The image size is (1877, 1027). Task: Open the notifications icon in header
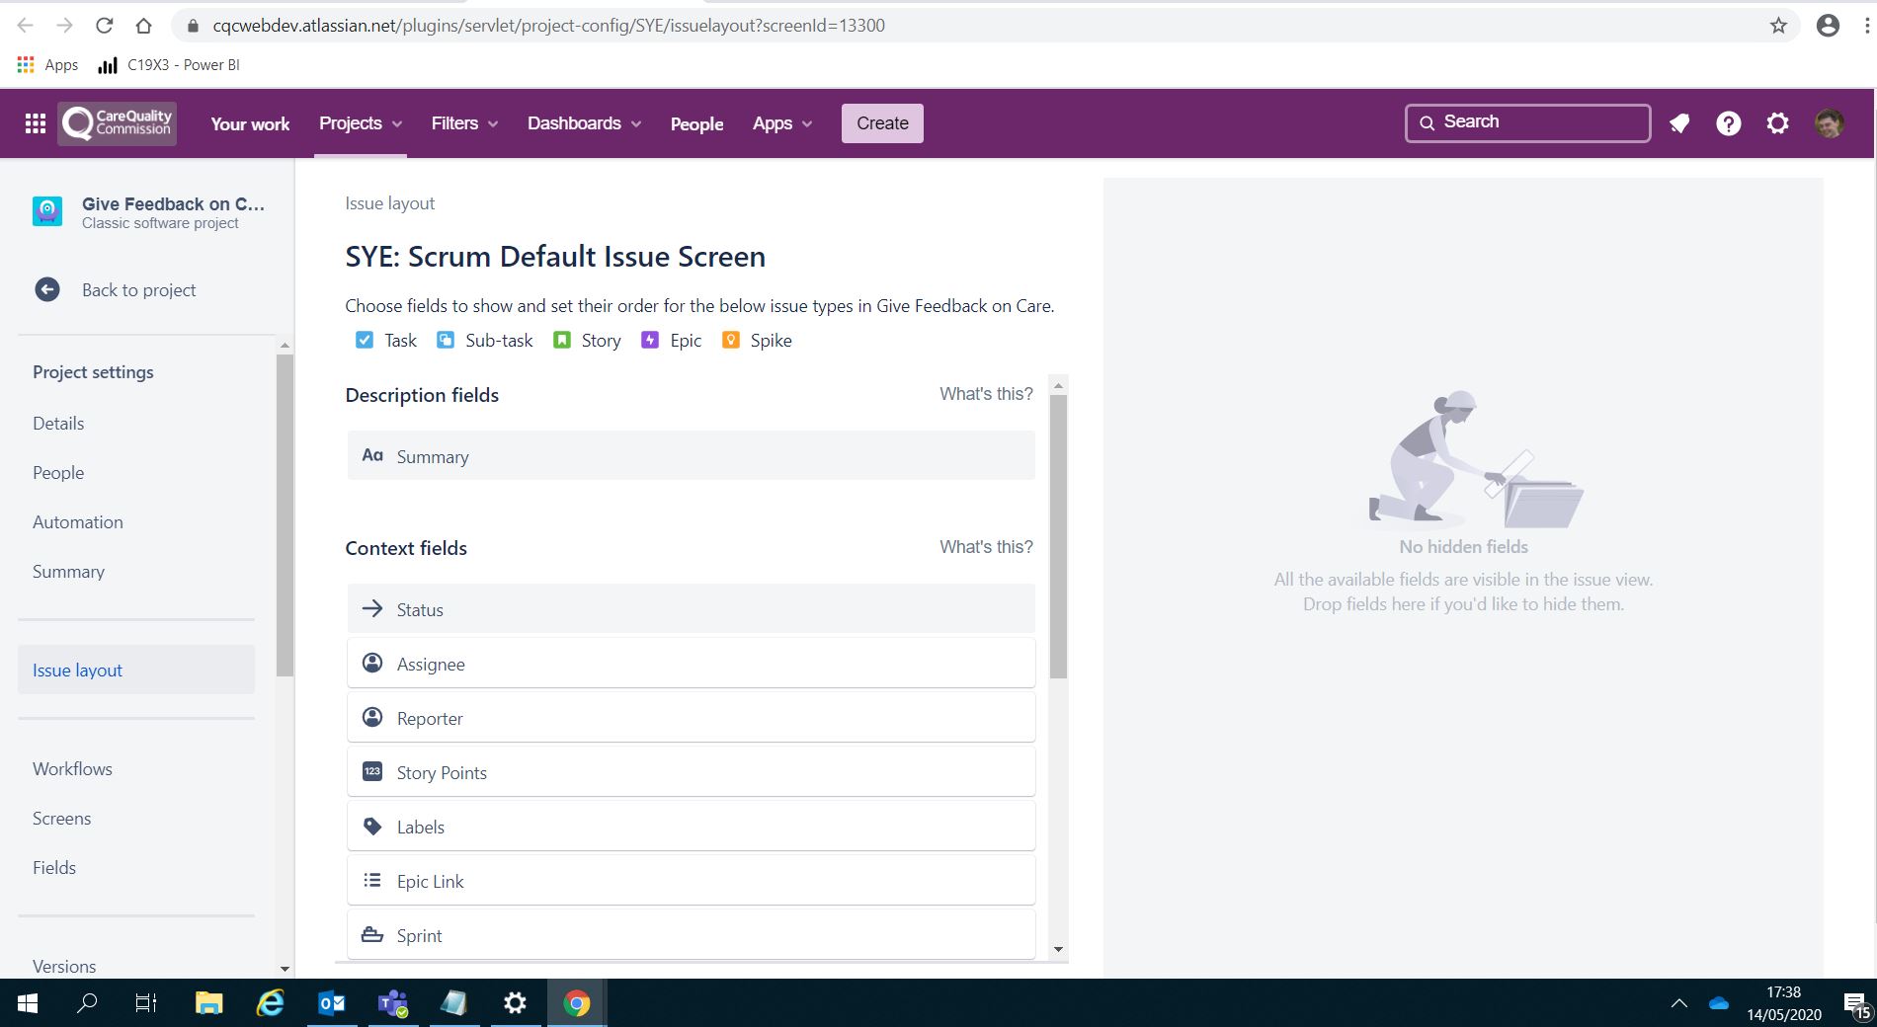[1679, 123]
